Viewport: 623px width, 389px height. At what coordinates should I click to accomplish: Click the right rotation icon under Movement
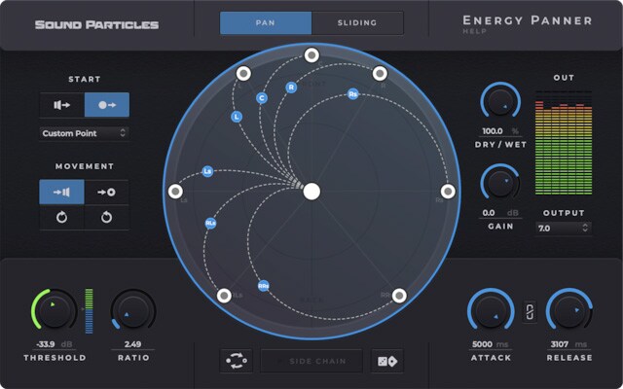(107, 218)
